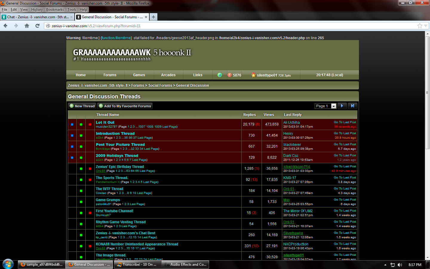
Task: Open the Tools menu
Action: (72, 10)
